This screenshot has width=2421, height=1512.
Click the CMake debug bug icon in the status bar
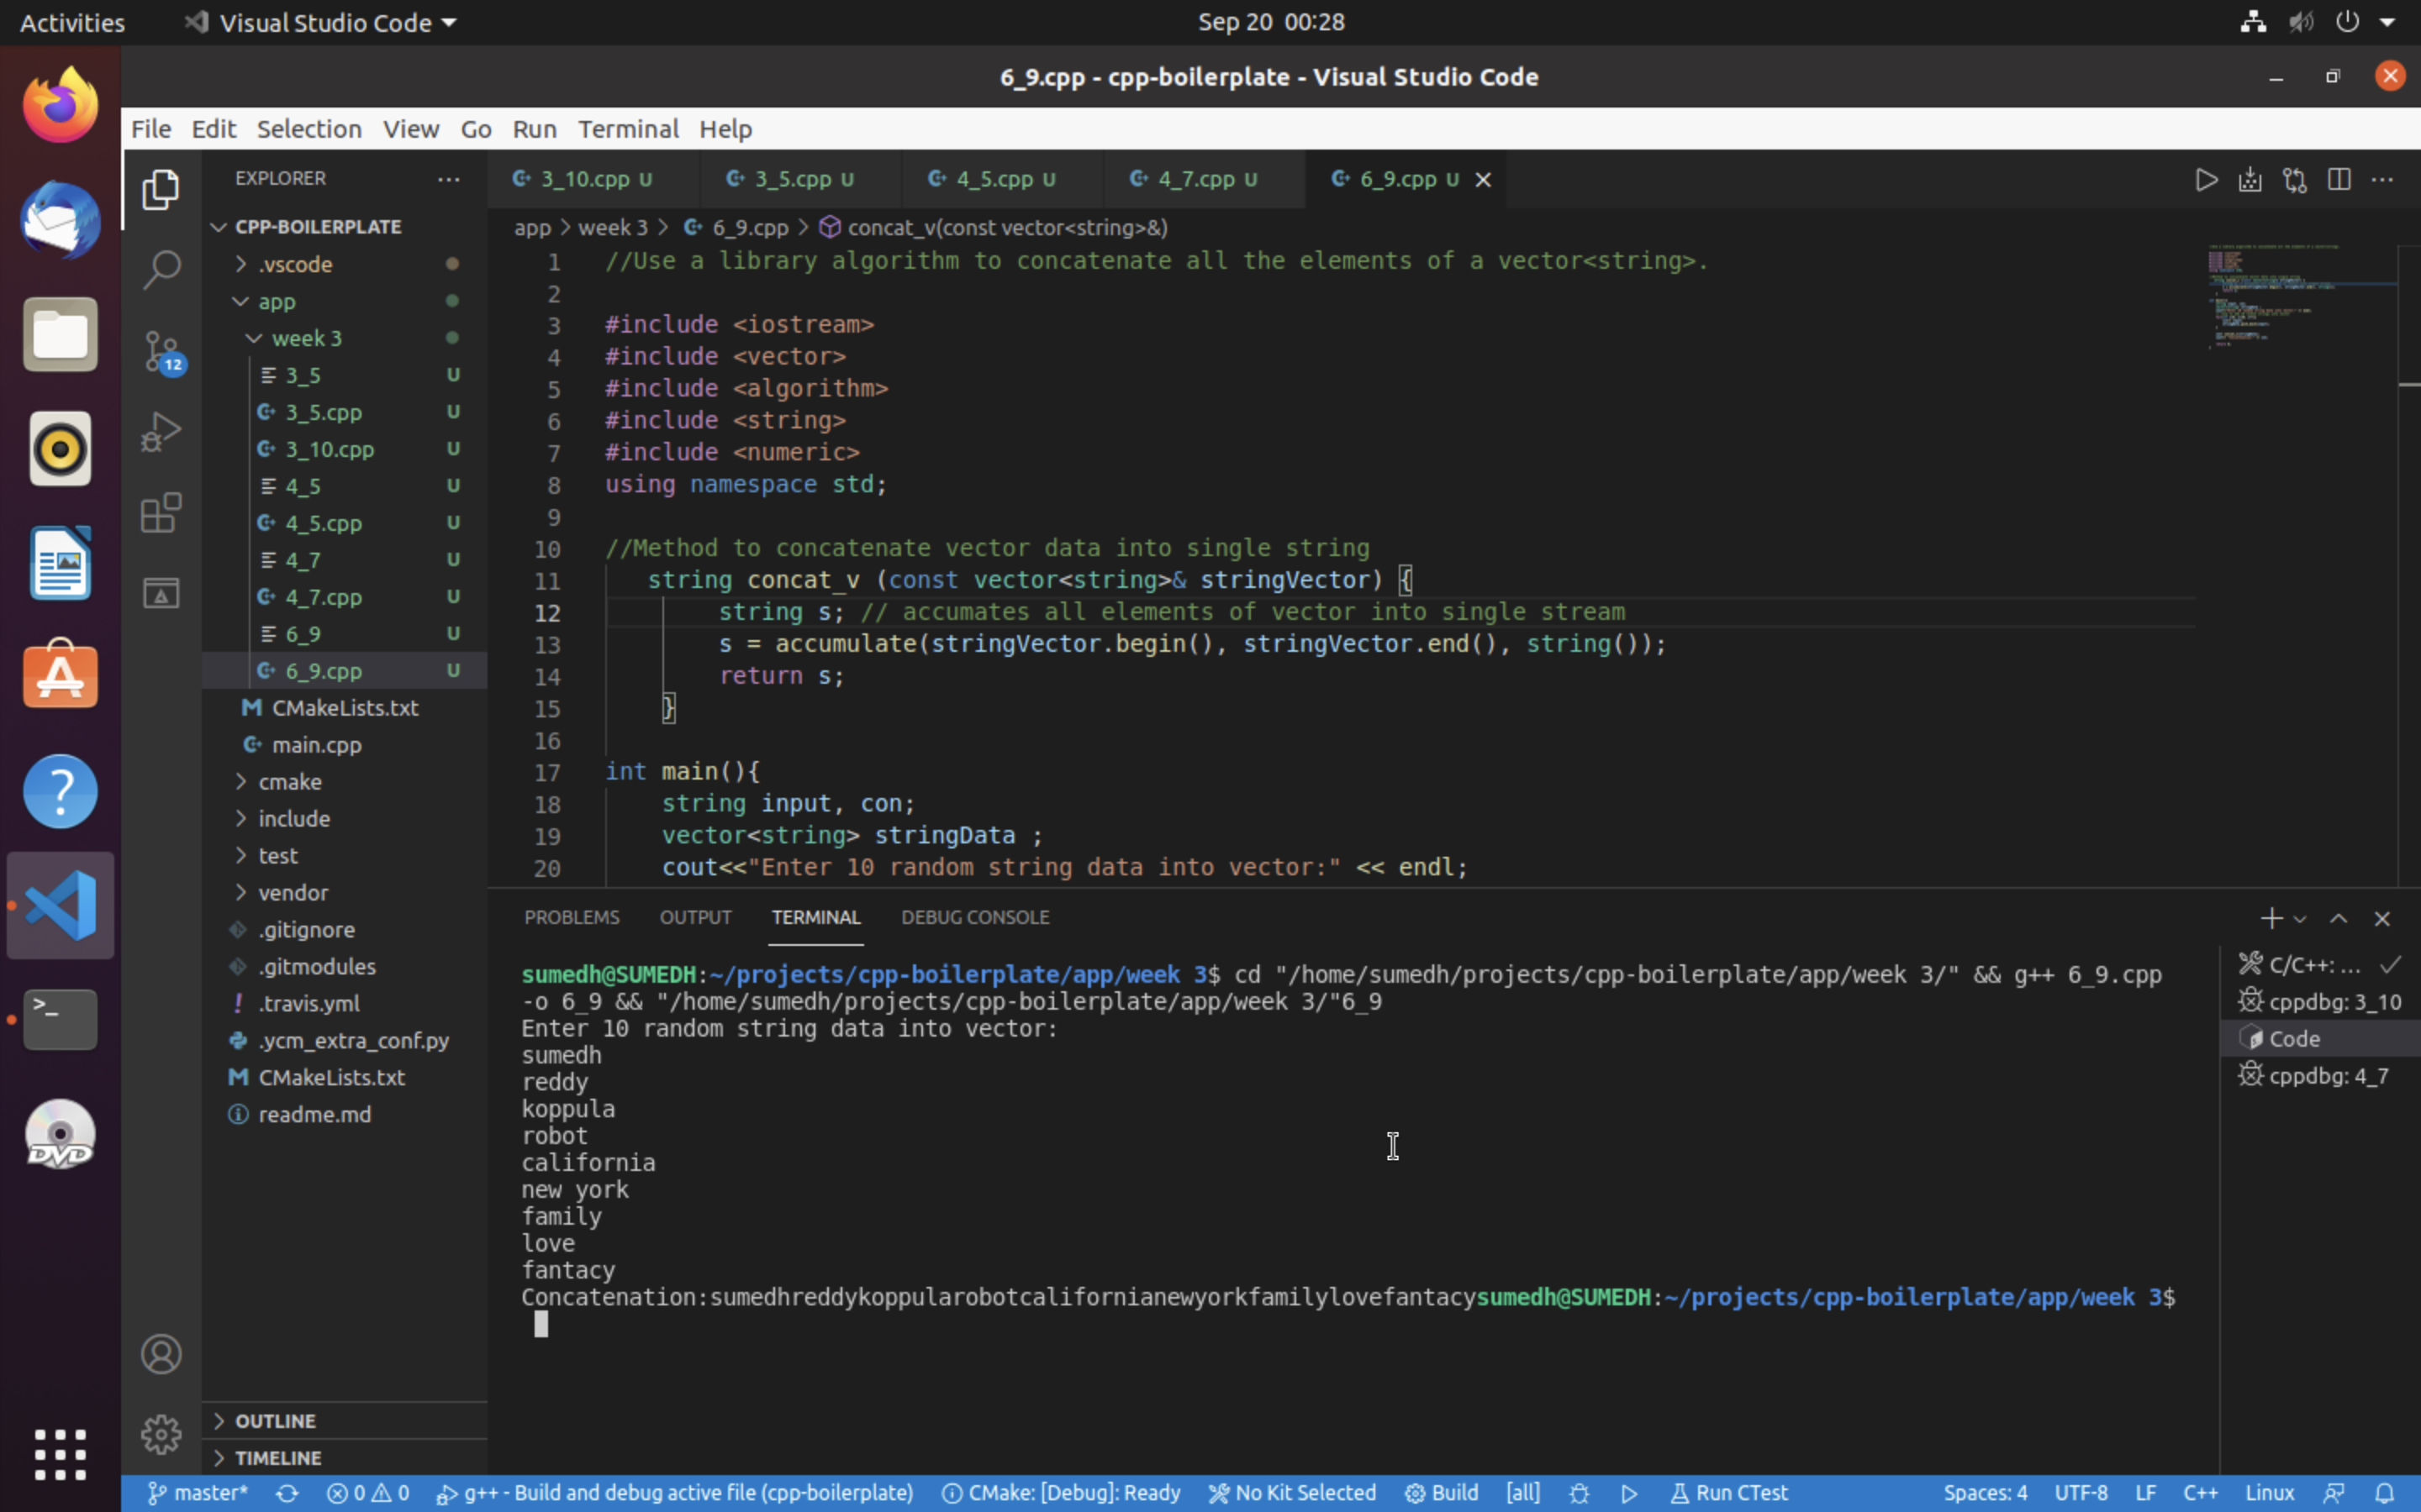pos(1579,1493)
